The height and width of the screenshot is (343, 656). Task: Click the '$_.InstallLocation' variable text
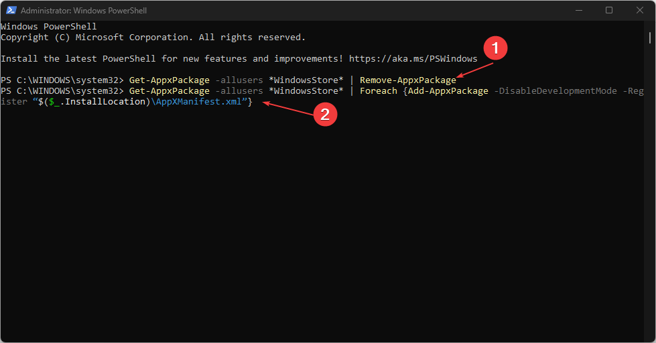(96, 102)
